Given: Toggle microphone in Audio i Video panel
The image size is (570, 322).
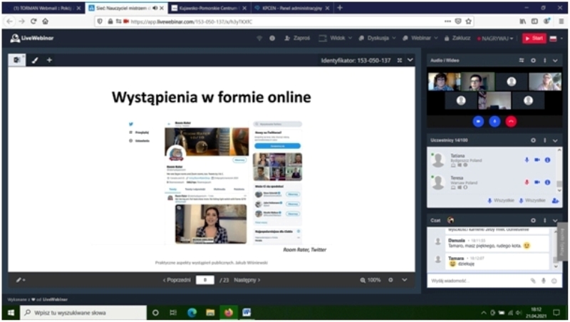Looking at the screenshot, I should tap(494, 121).
